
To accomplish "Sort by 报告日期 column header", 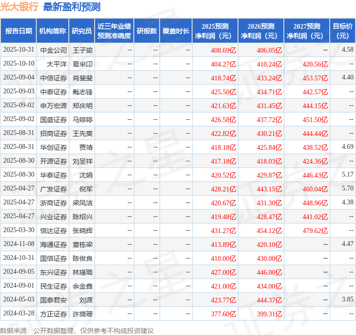I will 19,31.
